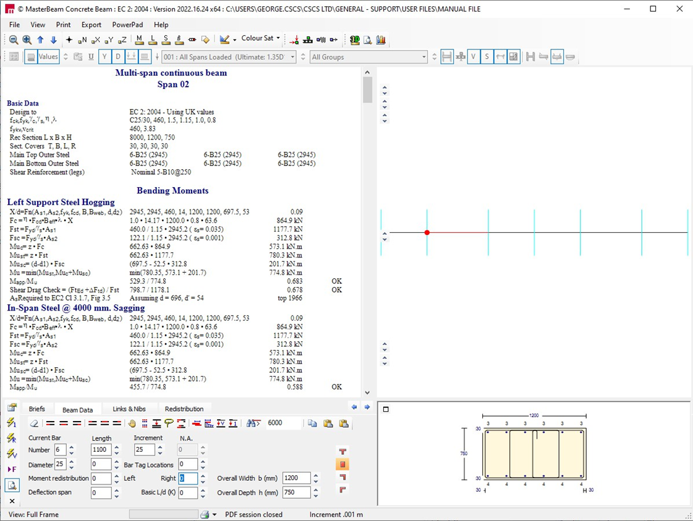The image size is (693, 521).
Task: Click the blue up arrow toolbar icon
Action: (x=41, y=40)
